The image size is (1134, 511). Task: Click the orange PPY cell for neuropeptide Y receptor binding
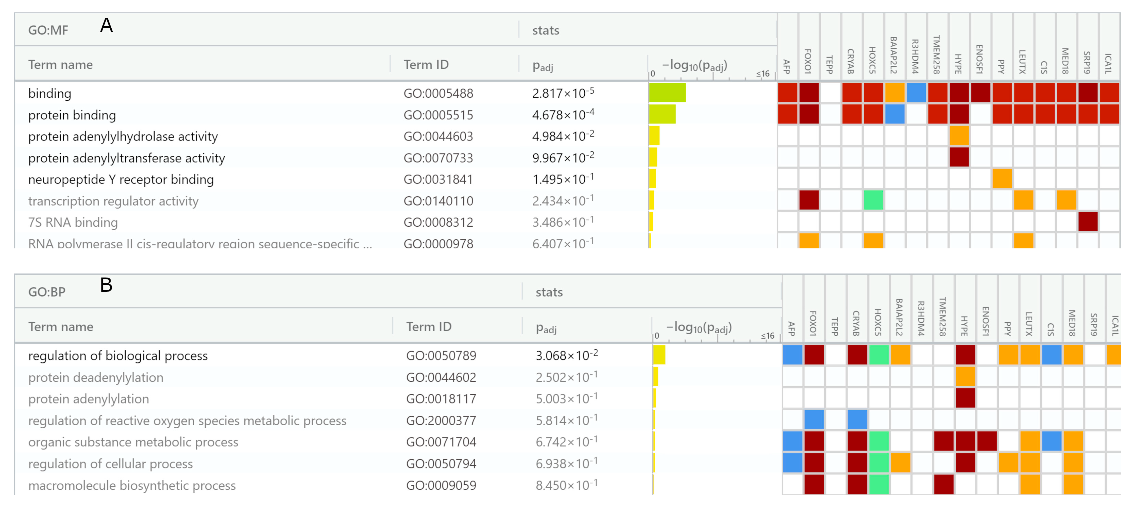click(x=1002, y=178)
